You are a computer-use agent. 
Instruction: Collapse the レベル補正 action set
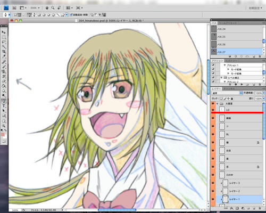tap(221, 78)
